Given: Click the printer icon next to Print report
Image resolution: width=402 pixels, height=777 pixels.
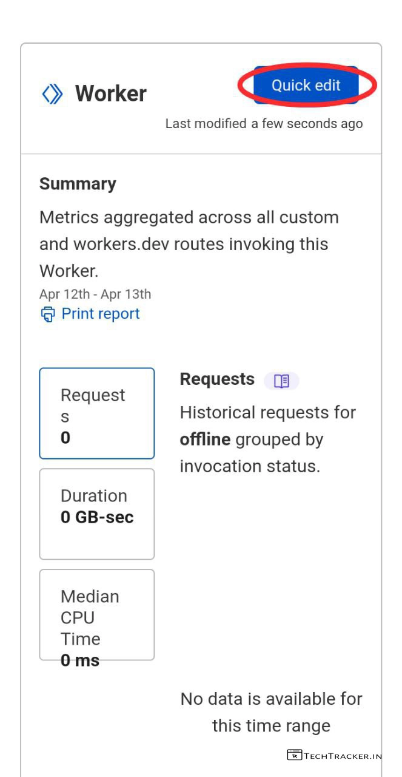Looking at the screenshot, I should (x=47, y=314).
